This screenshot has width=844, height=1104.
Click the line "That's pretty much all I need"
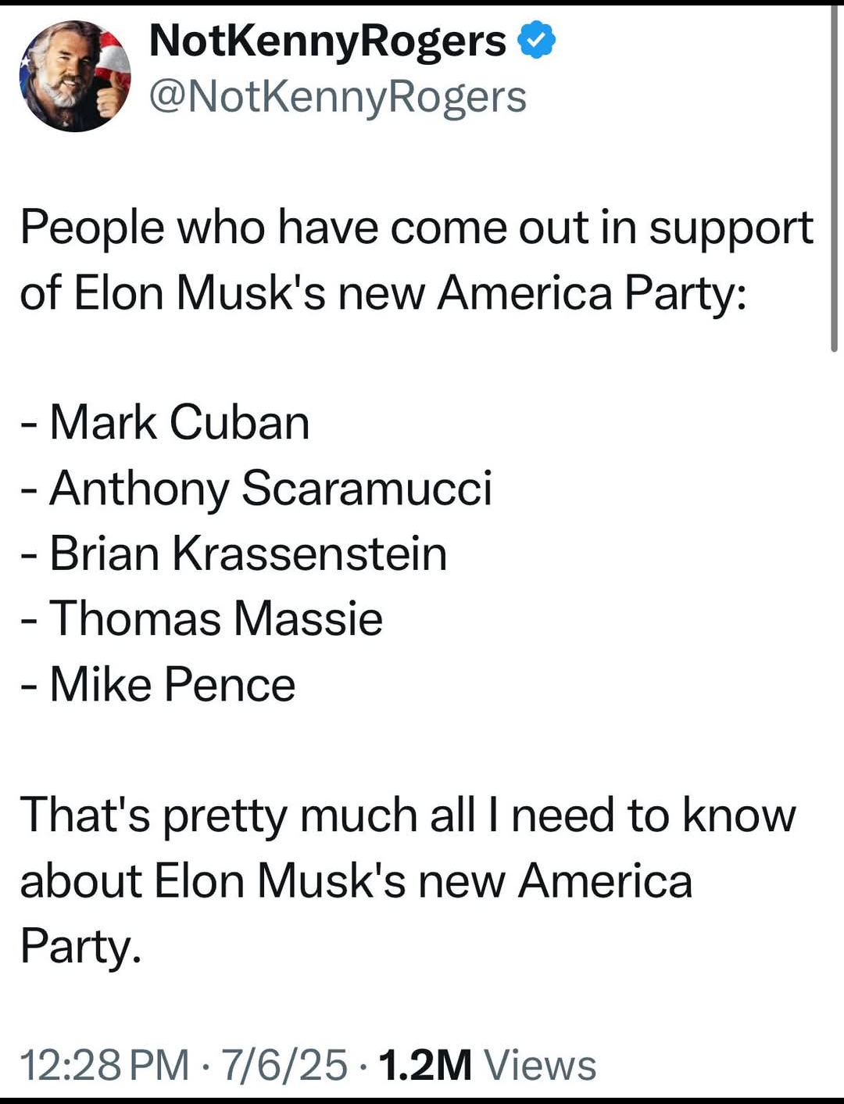click(x=407, y=815)
